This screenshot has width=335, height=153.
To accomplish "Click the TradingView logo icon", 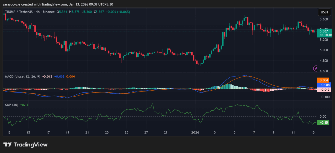I will 8,145.
